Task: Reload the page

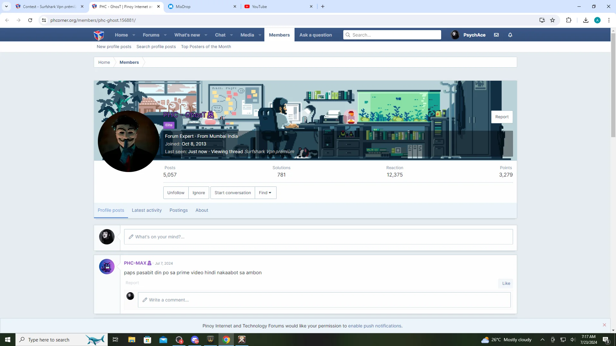Action: pos(30,20)
